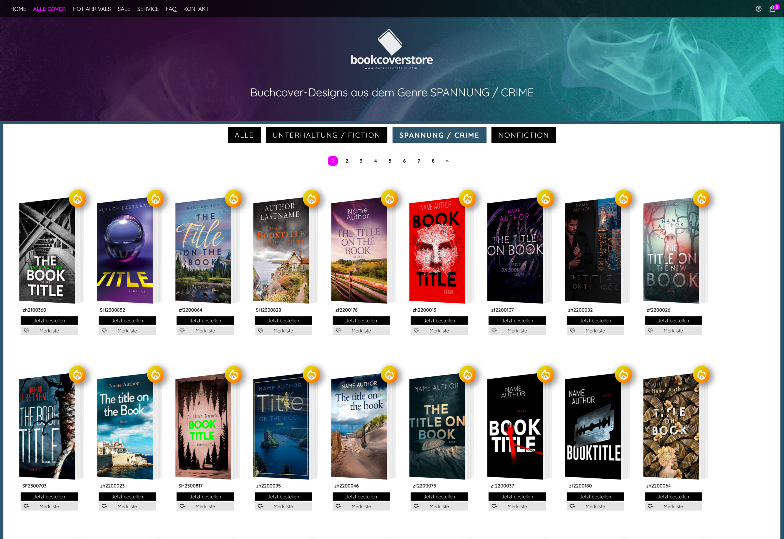The image size is (784, 539).
Task: Order cover zh2200095 via Jetzt bestellen
Action: (x=283, y=496)
